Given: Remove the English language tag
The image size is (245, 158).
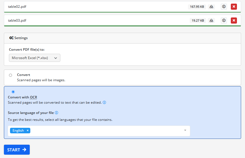Looking at the screenshot, I should pos(28,131).
